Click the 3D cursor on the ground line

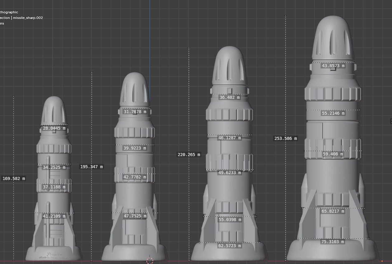point(150,261)
